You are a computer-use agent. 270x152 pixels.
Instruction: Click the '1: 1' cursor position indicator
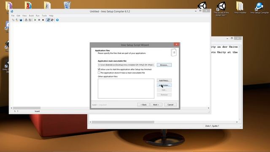point(16,111)
